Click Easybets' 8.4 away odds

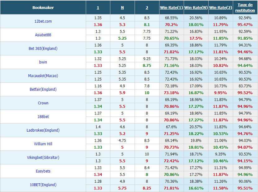point(147,168)
